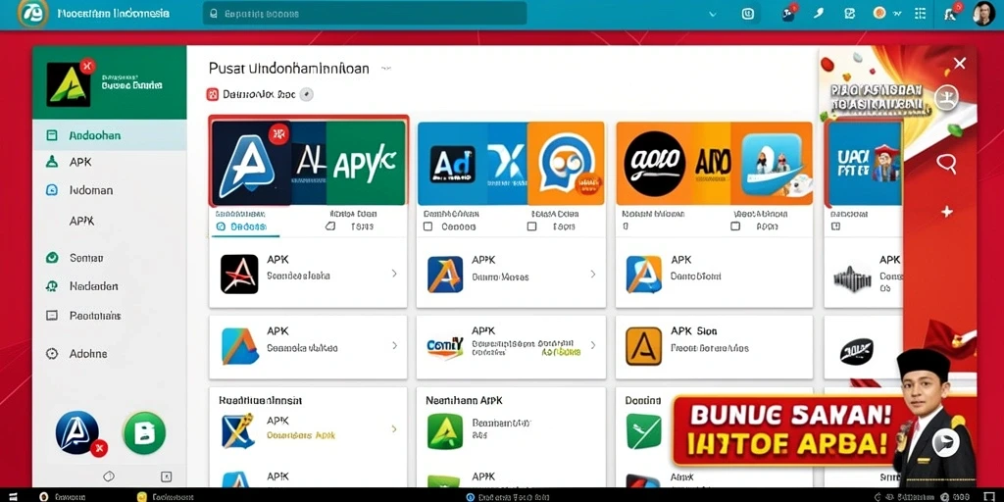The image size is (1004, 502).
Task: Expand the chevron under the Roadihoaninnsat heading
Action: tap(394, 429)
